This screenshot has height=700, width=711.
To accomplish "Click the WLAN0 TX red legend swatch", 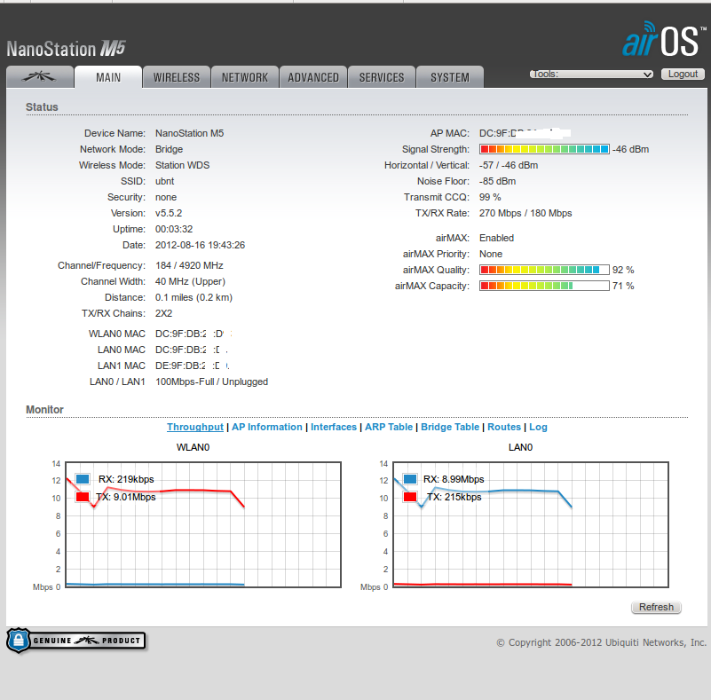I will point(83,497).
